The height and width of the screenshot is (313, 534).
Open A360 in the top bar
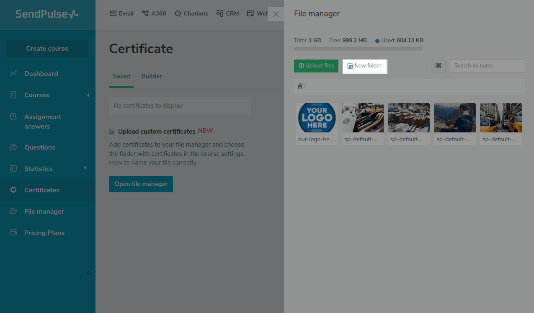coord(154,13)
